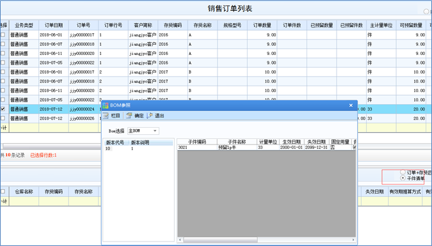Screen dimensions: 432x246
Task: Sort by 订单号 column header
Action: tap(83, 26)
